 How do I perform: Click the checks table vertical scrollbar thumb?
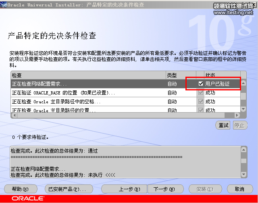(243, 96)
